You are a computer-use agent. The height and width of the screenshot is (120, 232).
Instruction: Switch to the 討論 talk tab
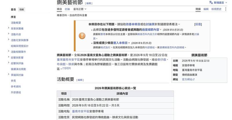pos(67,9)
